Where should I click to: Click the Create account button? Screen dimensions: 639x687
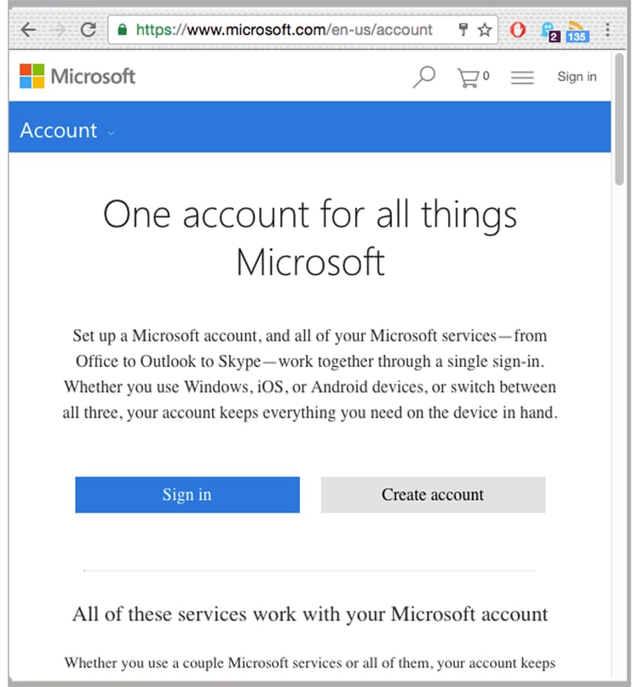point(434,495)
